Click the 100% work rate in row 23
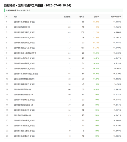 click(97, 136)
